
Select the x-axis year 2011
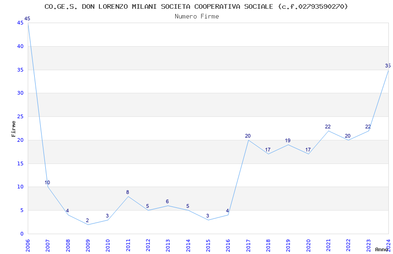[128, 246]
